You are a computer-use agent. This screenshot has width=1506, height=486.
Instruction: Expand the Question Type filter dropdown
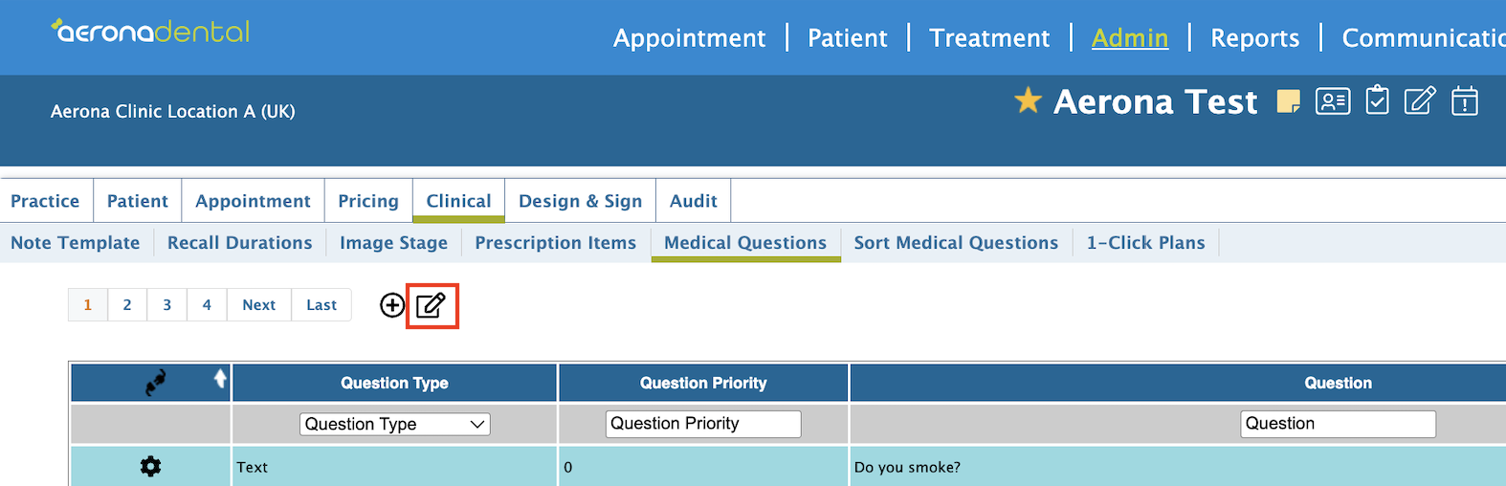pos(395,424)
